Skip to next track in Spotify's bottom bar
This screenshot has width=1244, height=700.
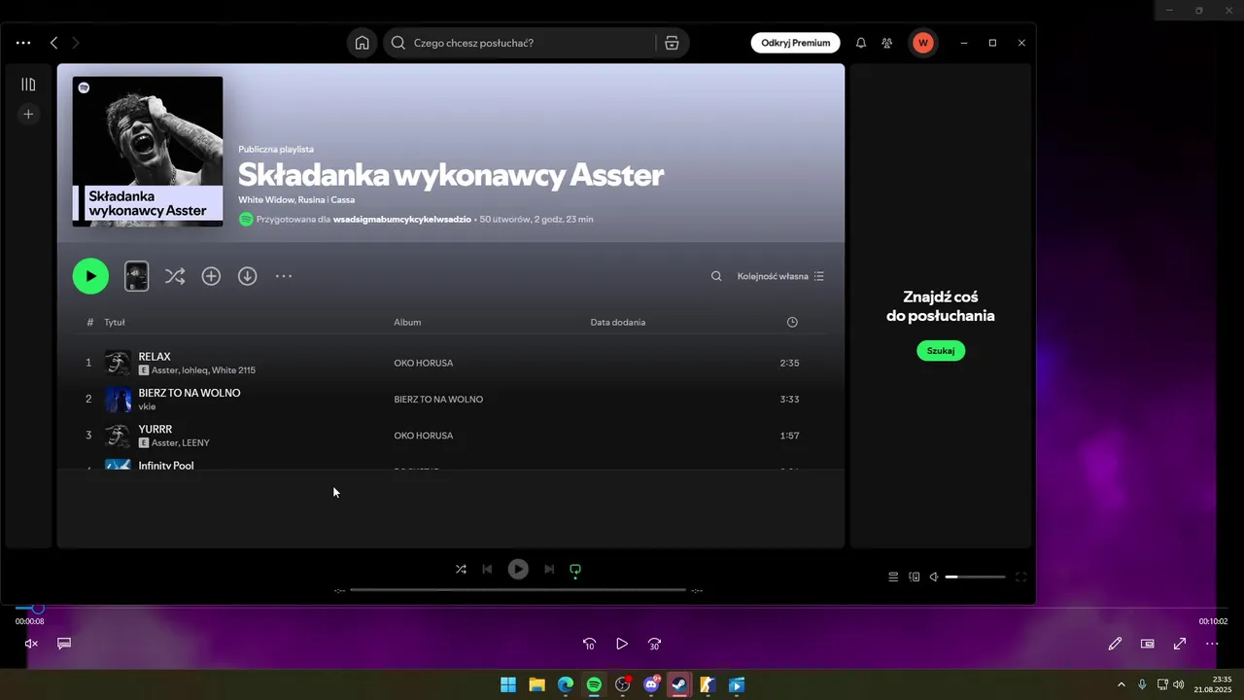549,570
